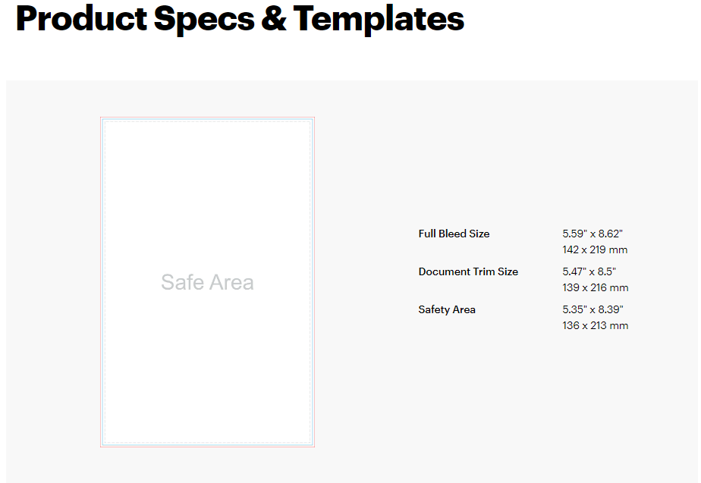The width and height of the screenshot is (701, 483).
Task: Select the 'Safety Area' label
Action: pyautogui.click(x=447, y=309)
